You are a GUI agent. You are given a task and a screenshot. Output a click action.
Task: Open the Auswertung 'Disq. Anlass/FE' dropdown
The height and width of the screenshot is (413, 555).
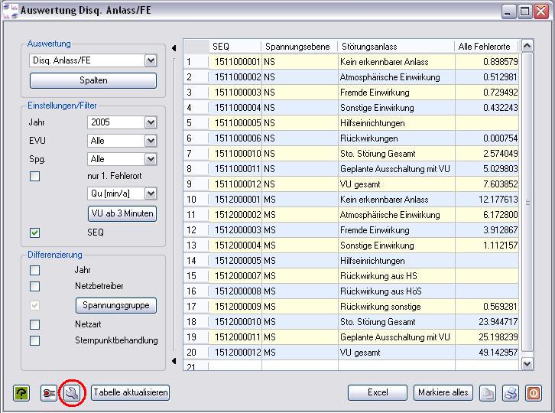[x=150, y=60]
